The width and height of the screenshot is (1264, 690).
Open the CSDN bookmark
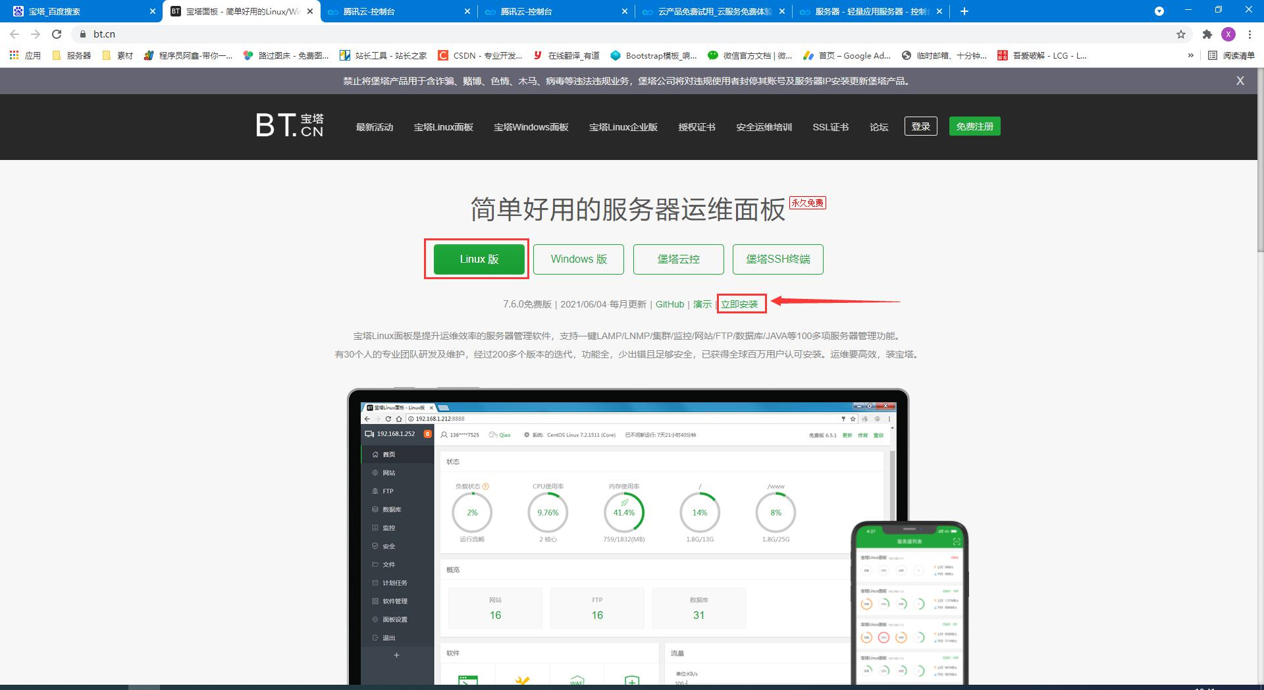coord(480,56)
